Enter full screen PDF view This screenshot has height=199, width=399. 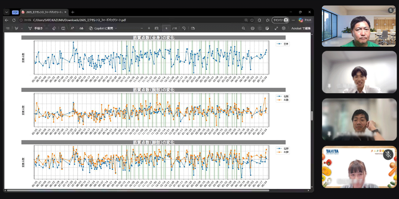tap(276, 28)
